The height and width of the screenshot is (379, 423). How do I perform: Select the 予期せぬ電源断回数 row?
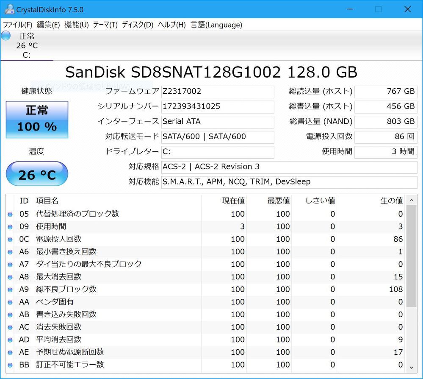tap(205, 352)
